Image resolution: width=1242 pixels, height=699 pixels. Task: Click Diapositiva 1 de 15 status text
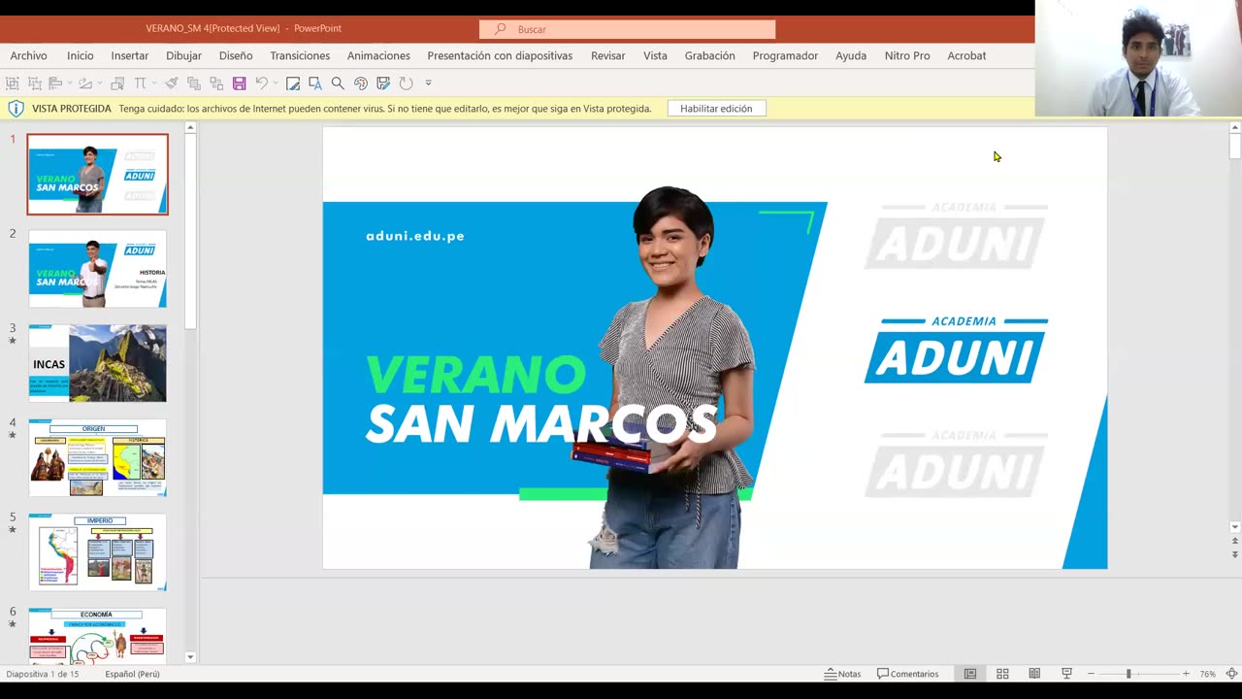click(43, 674)
